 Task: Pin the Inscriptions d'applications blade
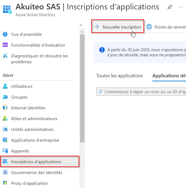click(170, 7)
